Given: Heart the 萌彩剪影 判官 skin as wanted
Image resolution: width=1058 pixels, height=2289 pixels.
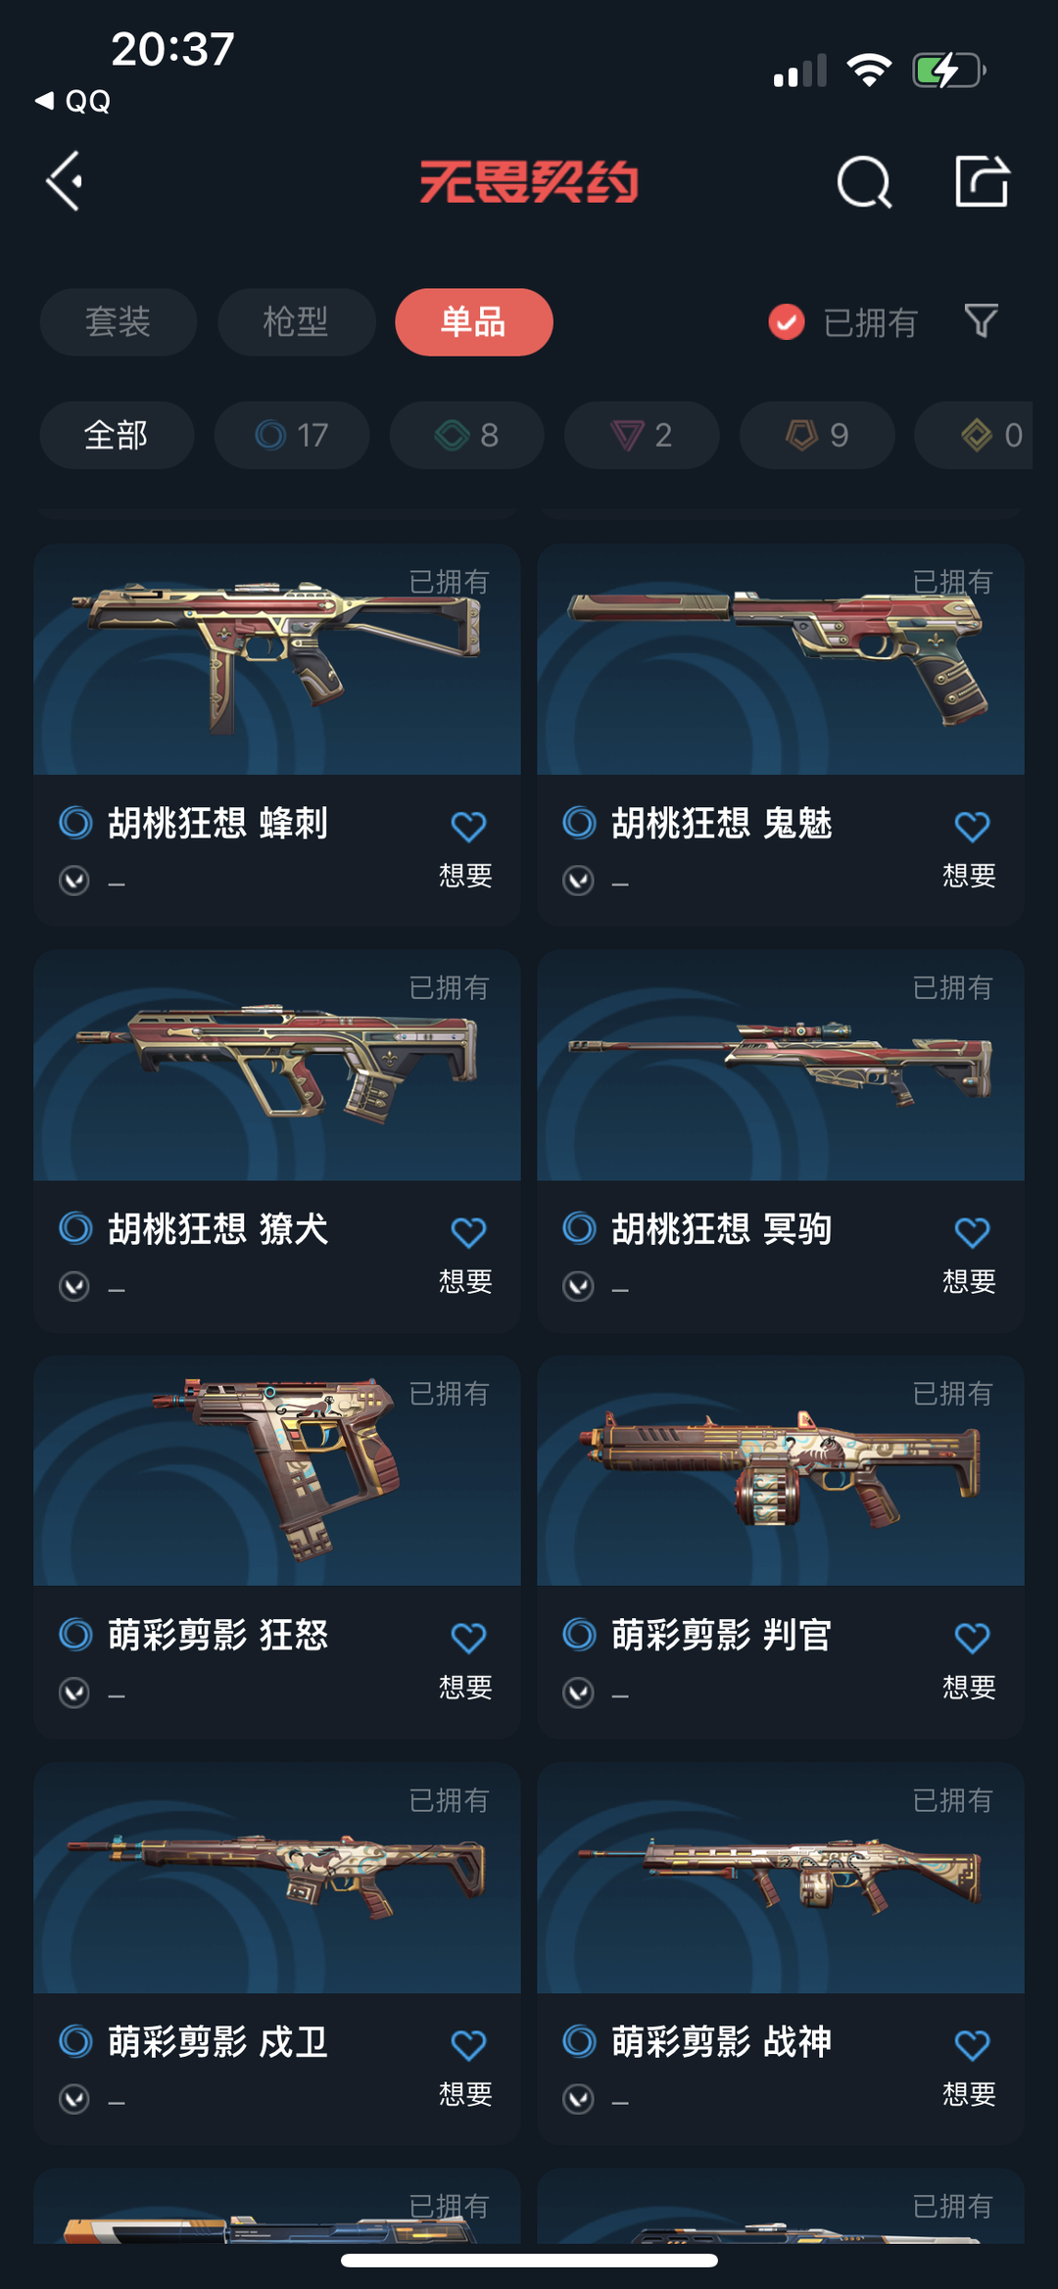Looking at the screenshot, I should tap(972, 1638).
